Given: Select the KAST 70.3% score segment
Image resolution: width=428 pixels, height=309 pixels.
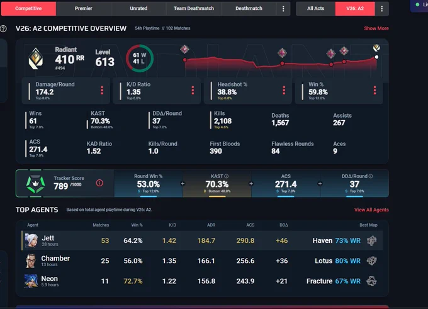Looking at the screenshot, I should pos(217,183).
